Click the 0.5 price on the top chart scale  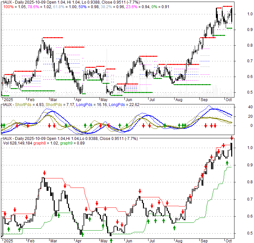coord(250,92)
